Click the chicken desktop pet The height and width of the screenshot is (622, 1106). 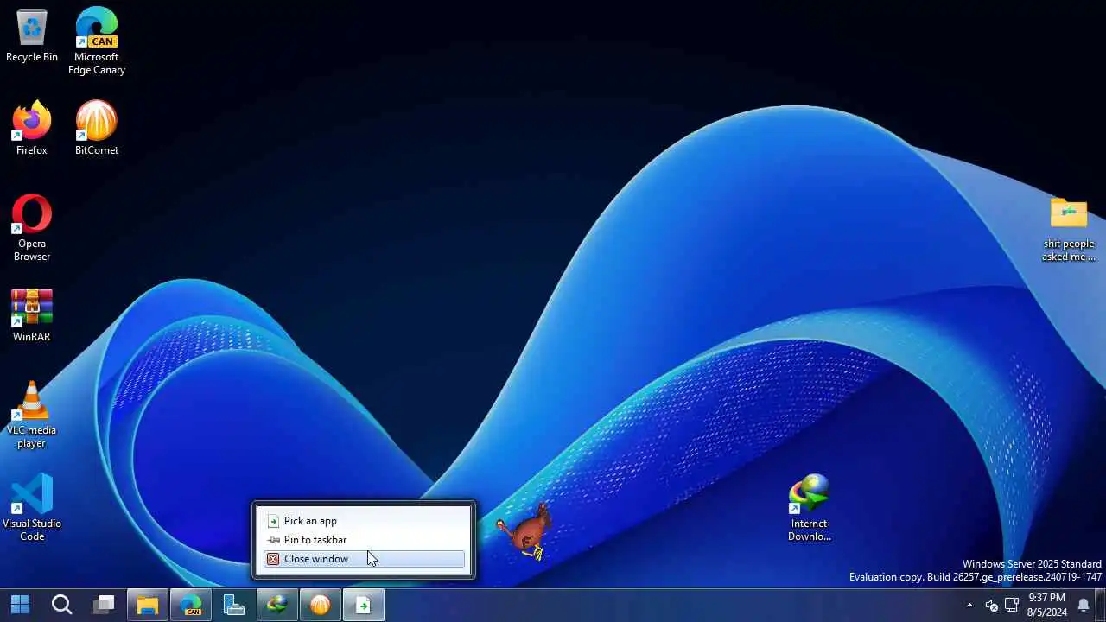point(525,531)
